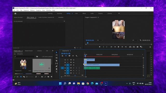Click New Bin folder icon in Project panel
This screenshot has height=93, width=166.
[x=48, y=77]
